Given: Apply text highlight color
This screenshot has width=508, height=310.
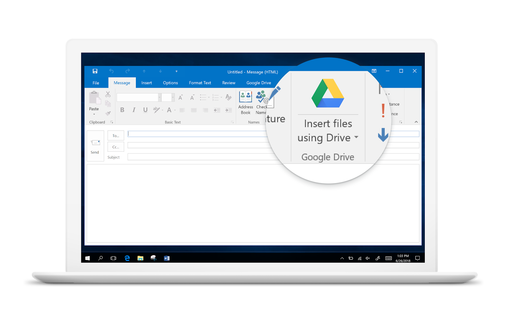Looking at the screenshot, I should [x=157, y=110].
